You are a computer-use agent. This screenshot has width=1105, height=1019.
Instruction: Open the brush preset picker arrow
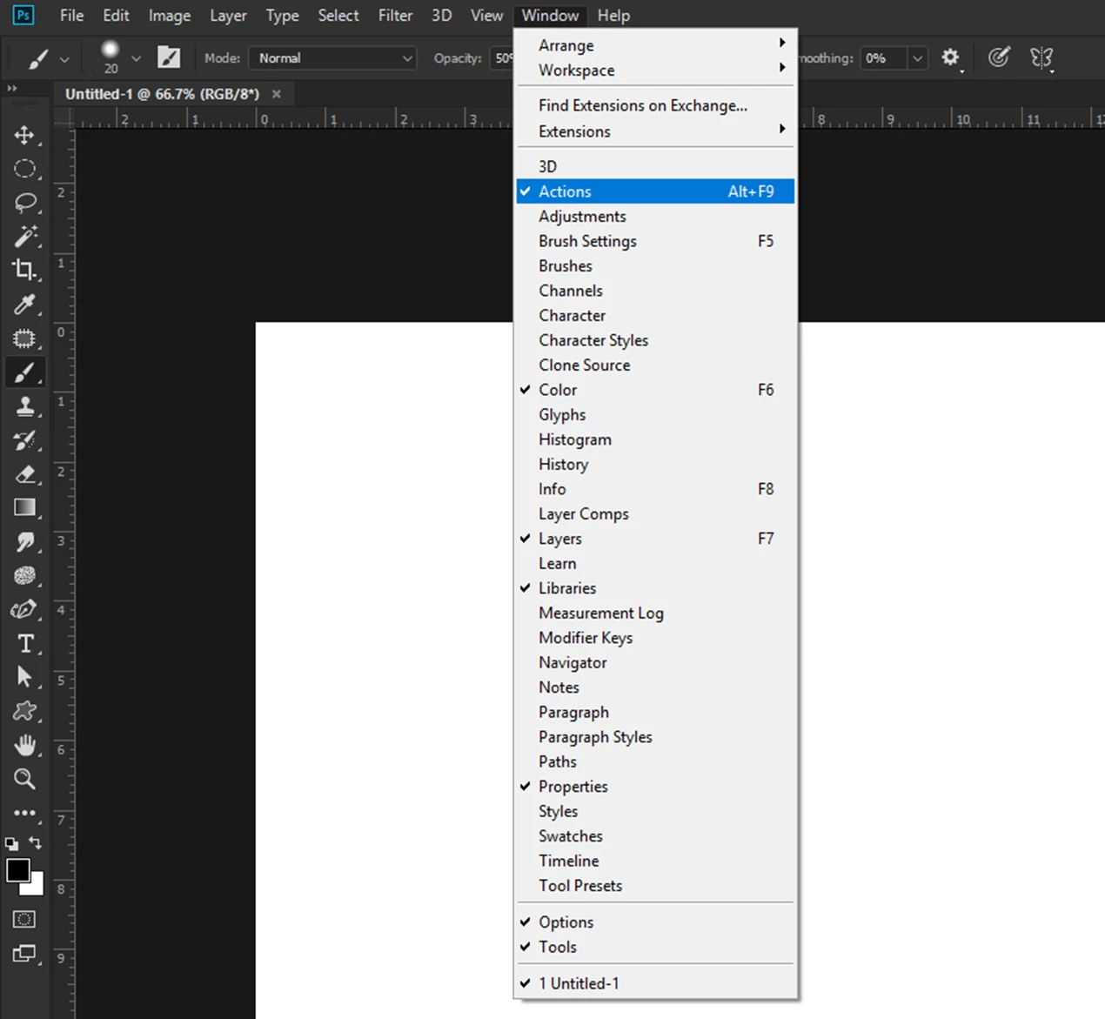tap(136, 58)
